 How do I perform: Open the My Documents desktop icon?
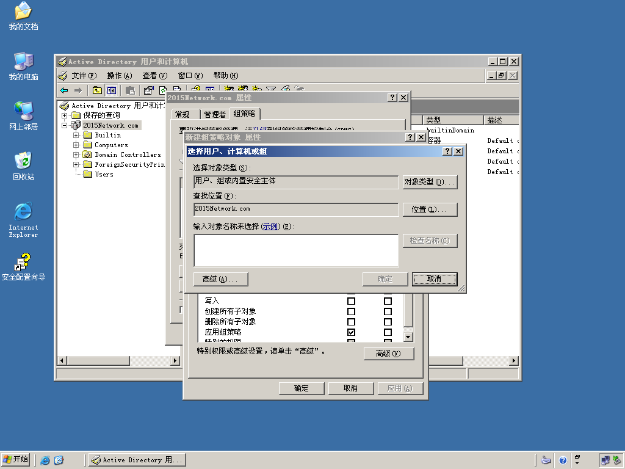click(x=24, y=16)
